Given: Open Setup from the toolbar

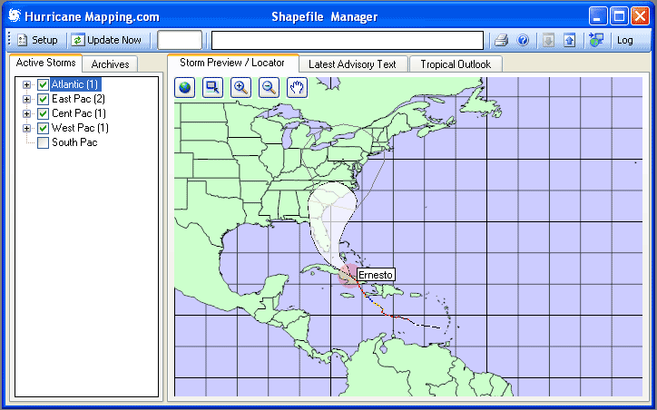Looking at the screenshot, I should tap(37, 40).
